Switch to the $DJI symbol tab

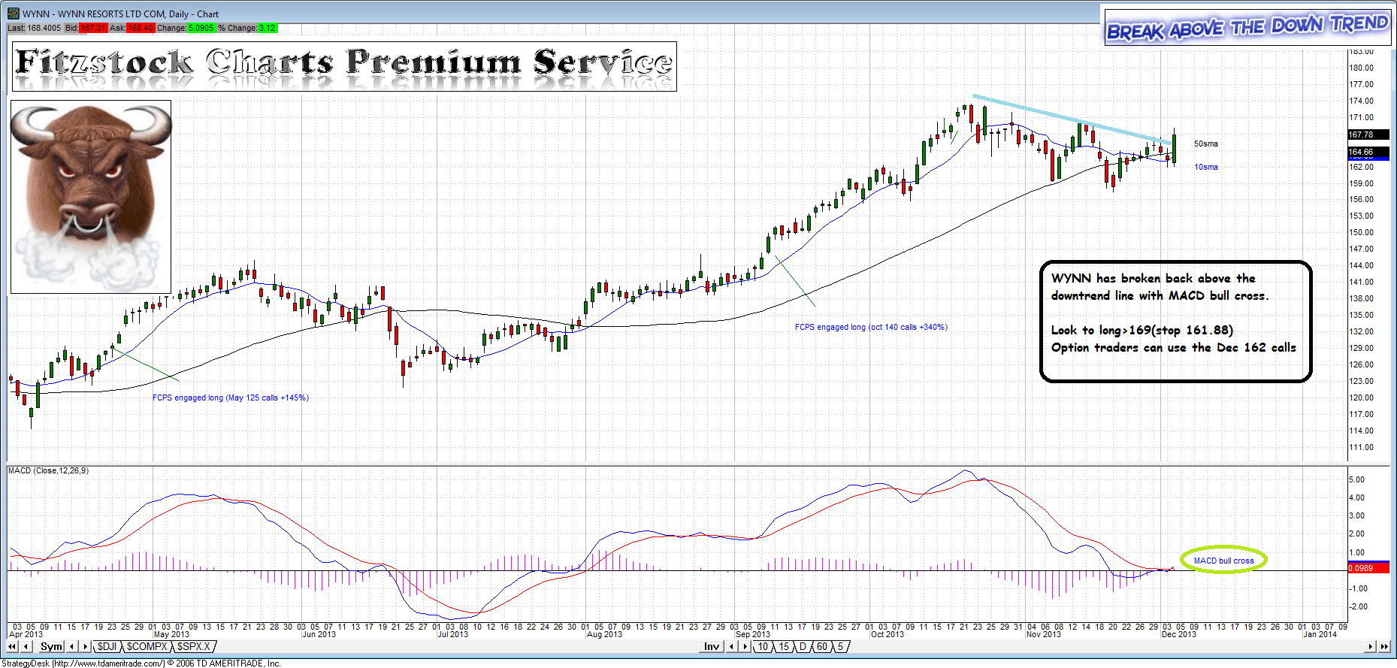click(107, 646)
